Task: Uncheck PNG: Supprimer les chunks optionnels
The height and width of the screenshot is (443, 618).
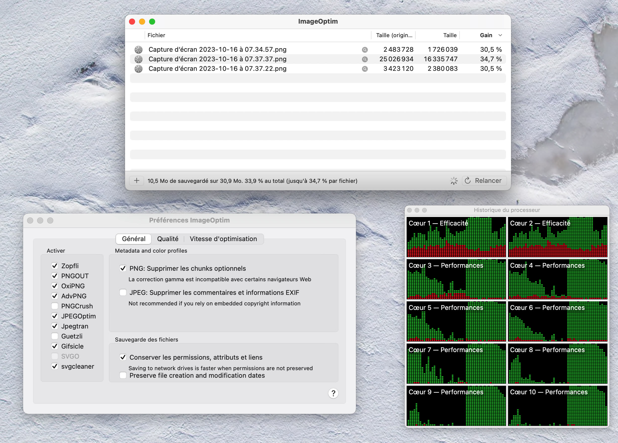Action: point(123,268)
